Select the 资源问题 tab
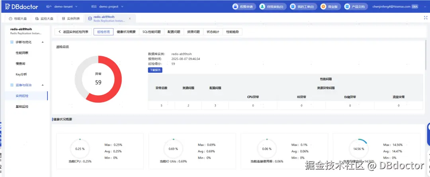430x177 pixels. pos(193,32)
